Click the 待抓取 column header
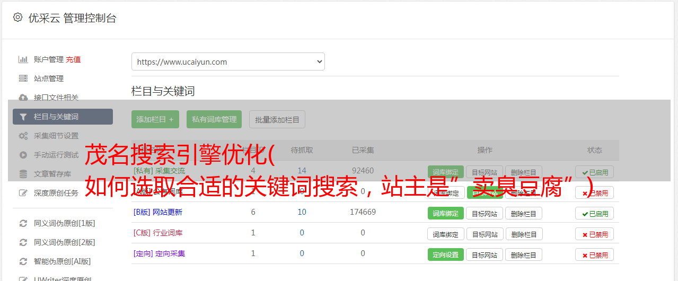The width and height of the screenshot is (678, 281). 302,150
